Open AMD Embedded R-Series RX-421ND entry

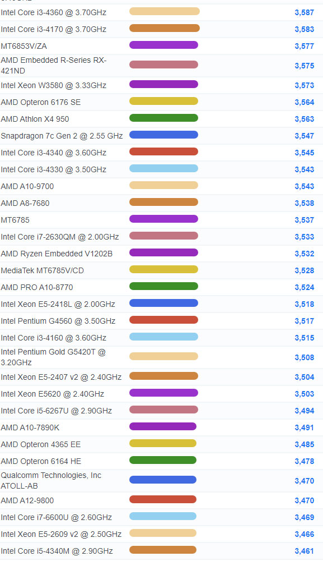(54, 66)
